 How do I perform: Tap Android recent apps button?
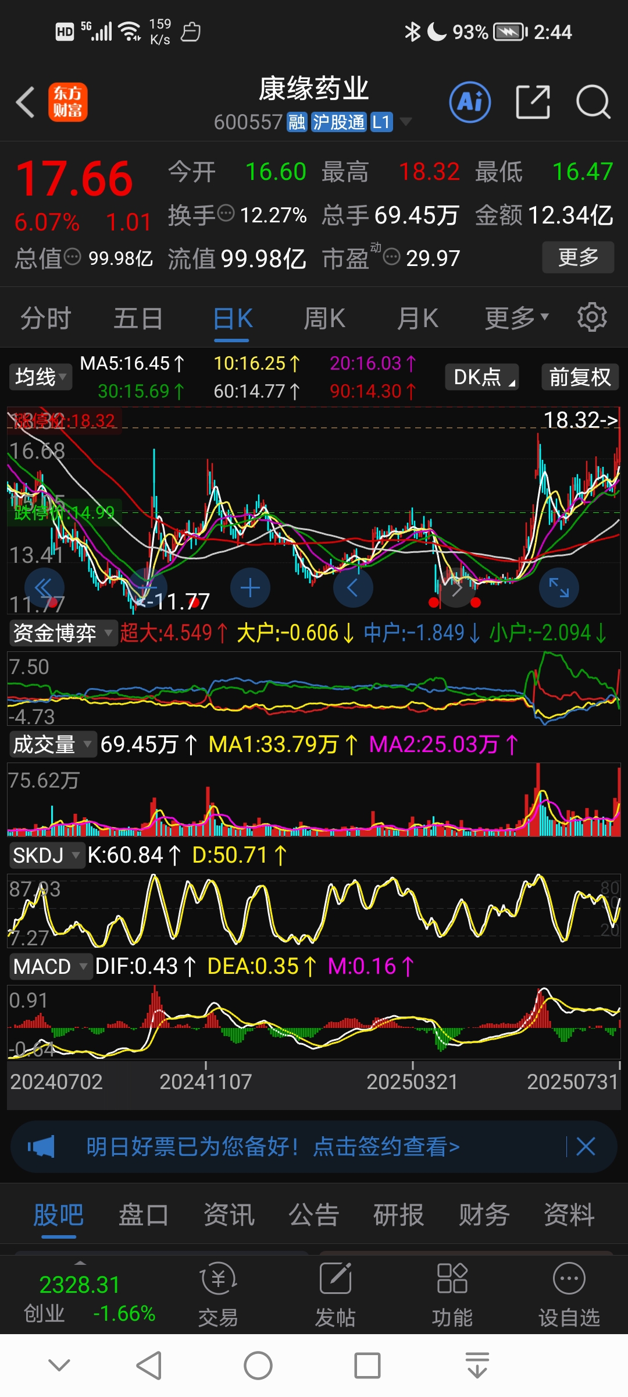pos(367,1366)
